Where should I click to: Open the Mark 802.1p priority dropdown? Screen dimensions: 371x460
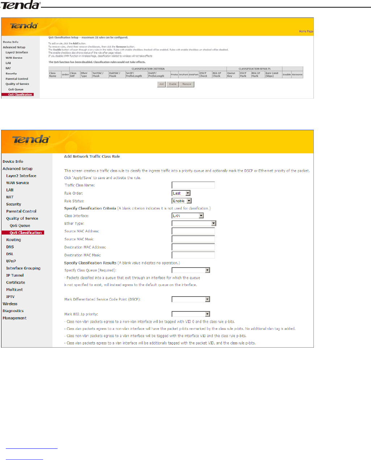point(191,314)
